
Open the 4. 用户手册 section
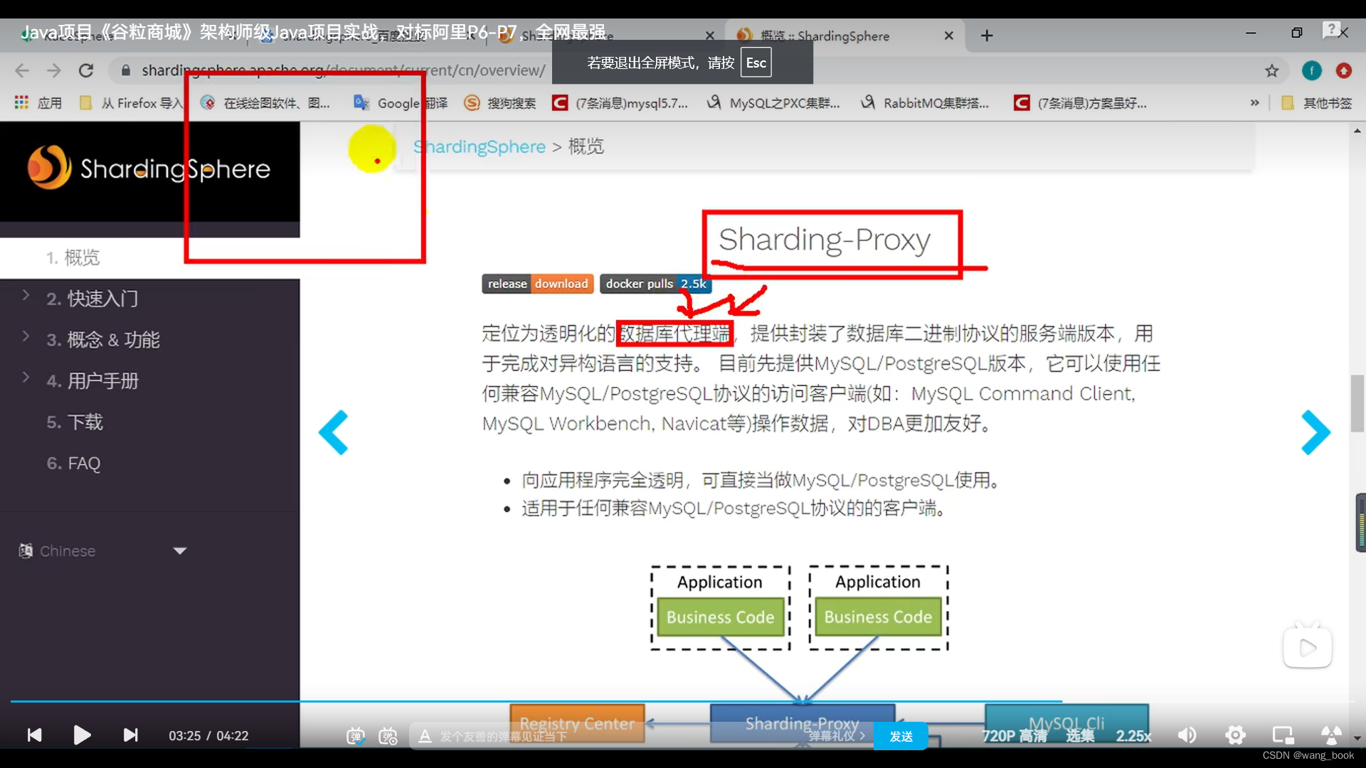(92, 381)
